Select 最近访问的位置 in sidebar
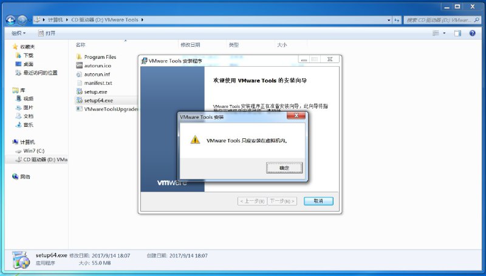This screenshot has width=486, height=276. pyautogui.click(x=36, y=73)
